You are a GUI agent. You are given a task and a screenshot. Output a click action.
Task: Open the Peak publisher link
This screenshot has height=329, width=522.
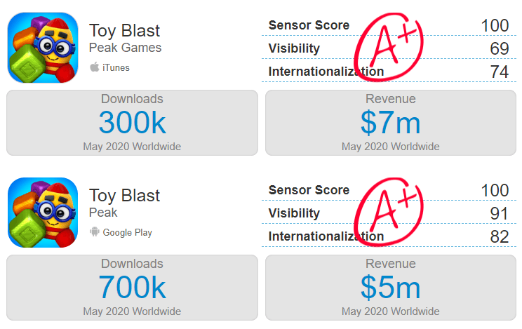103,213
